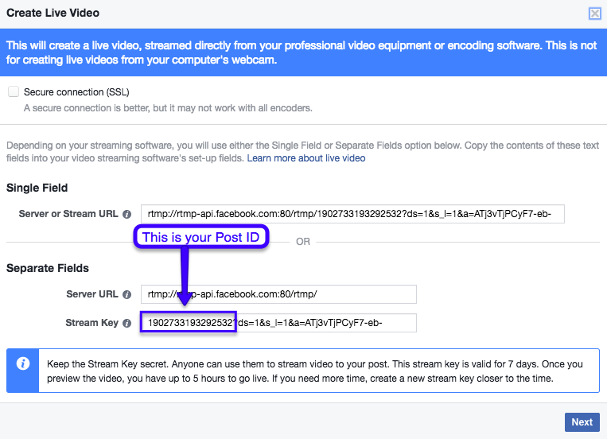
Task: Select the Server or Stream URL field
Action: (x=352, y=214)
